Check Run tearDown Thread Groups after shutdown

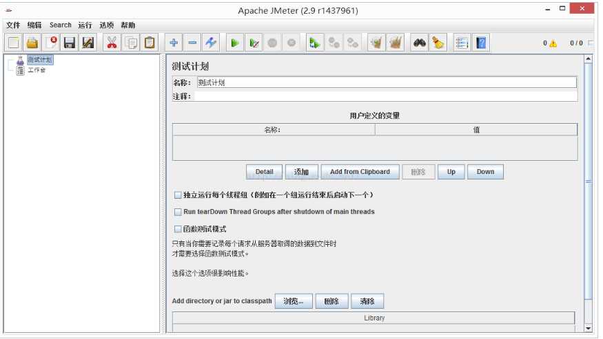pyautogui.click(x=178, y=212)
